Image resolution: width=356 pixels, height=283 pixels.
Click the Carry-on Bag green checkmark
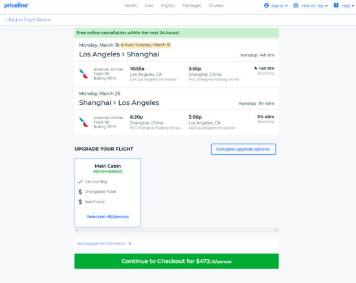click(80, 181)
